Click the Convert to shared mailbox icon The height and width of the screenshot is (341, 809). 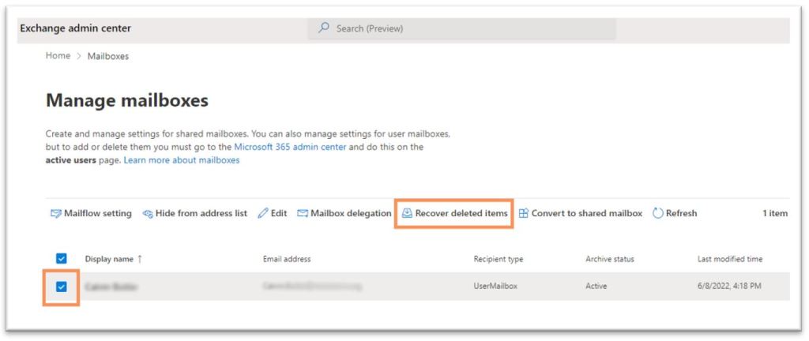click(523, 213)
